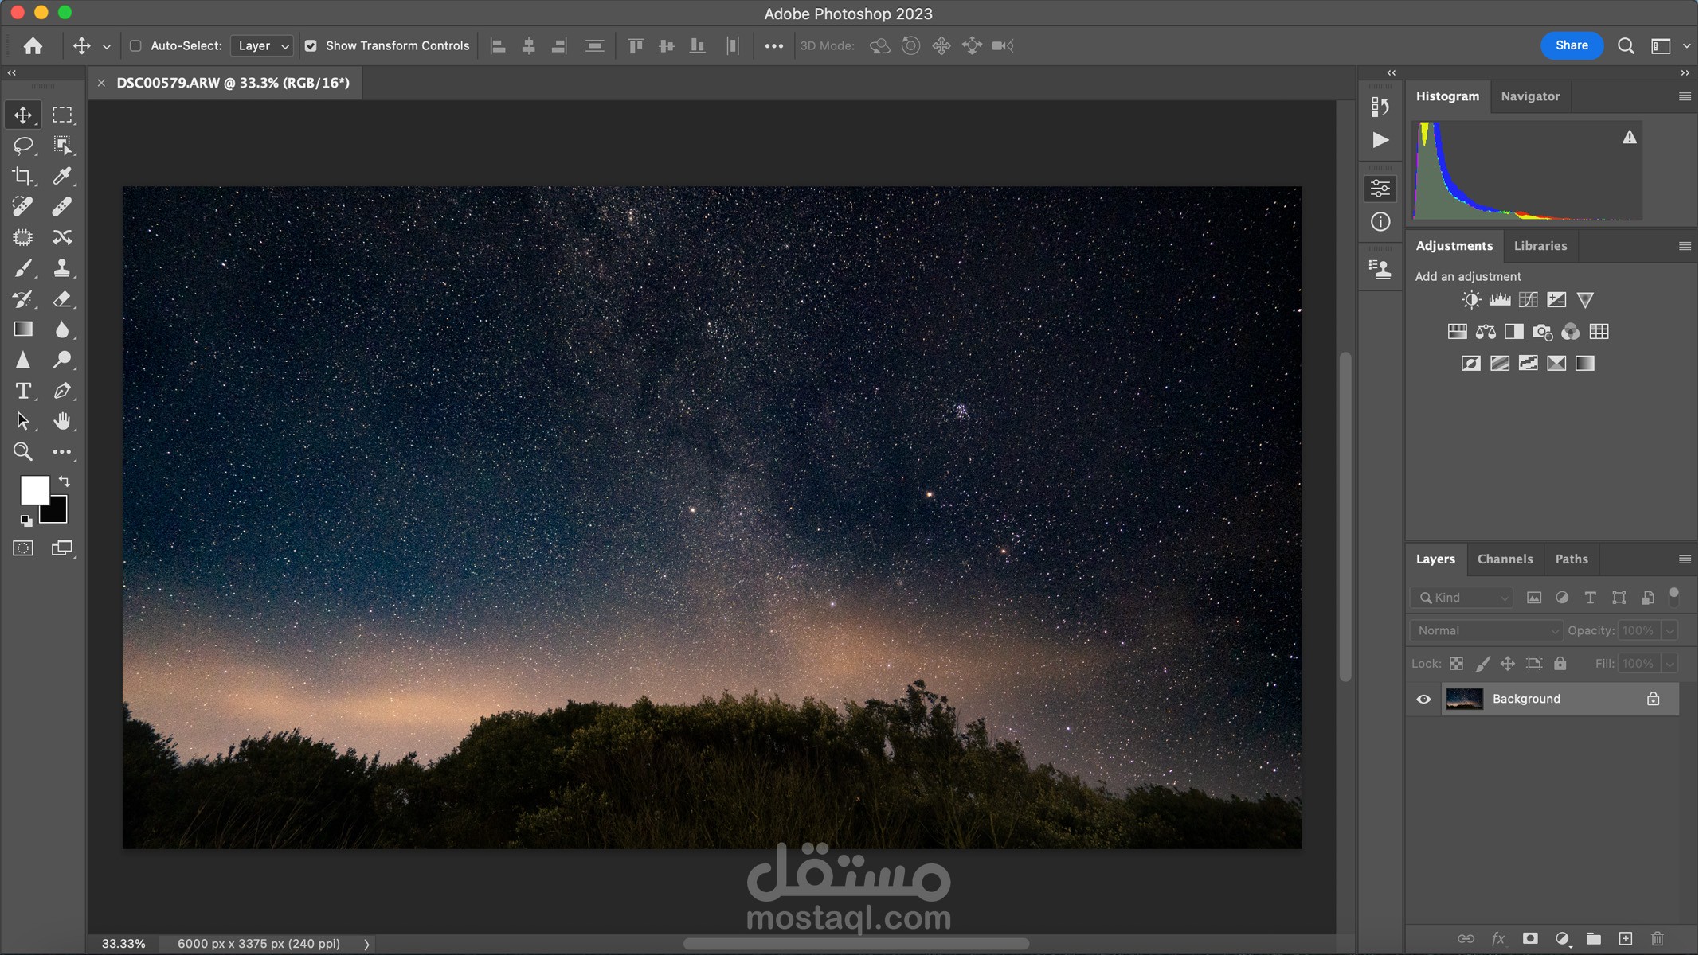Open the layer Kind filter dropdown
Image resolution: width=1699 pixels, height=955 pixels.
pyautogui.click(x=1462, y=598)
